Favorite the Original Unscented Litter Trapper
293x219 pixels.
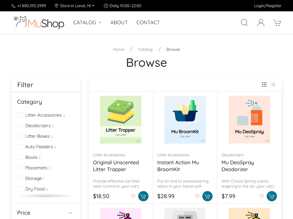(133, 196)
